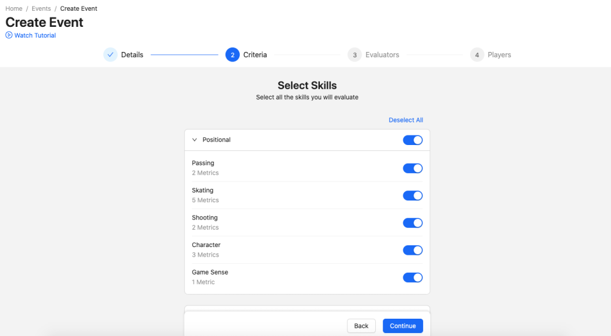Disable the Shooting skill toggle
Image resolution: width=611 pixels, height=336 pixels.
tap(412, 223)
